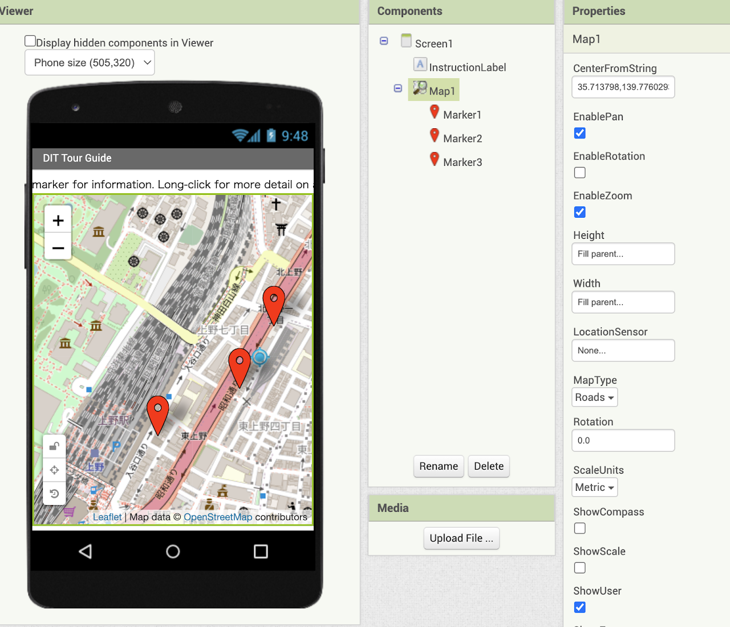Enable the EnableRotation checkbox

pyautogui.click(x=580, y=173)
